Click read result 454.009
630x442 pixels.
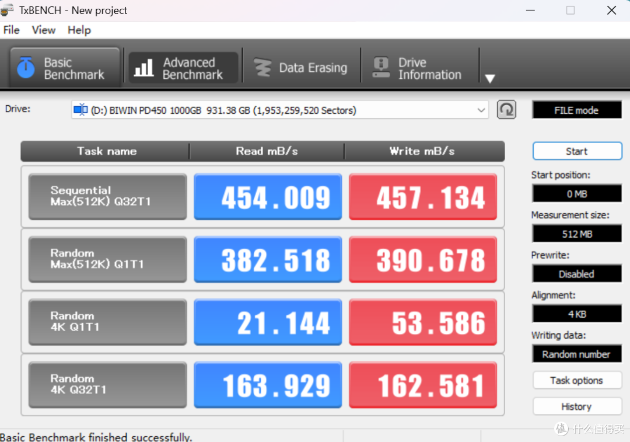[268, 196]
